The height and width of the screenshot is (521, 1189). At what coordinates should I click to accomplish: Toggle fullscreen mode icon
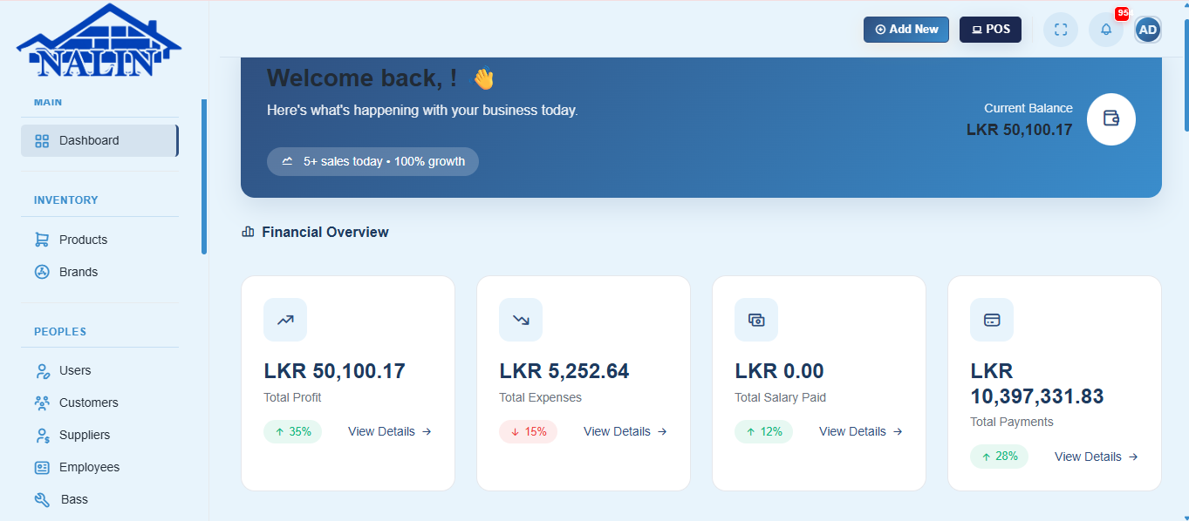(1061, 30)
